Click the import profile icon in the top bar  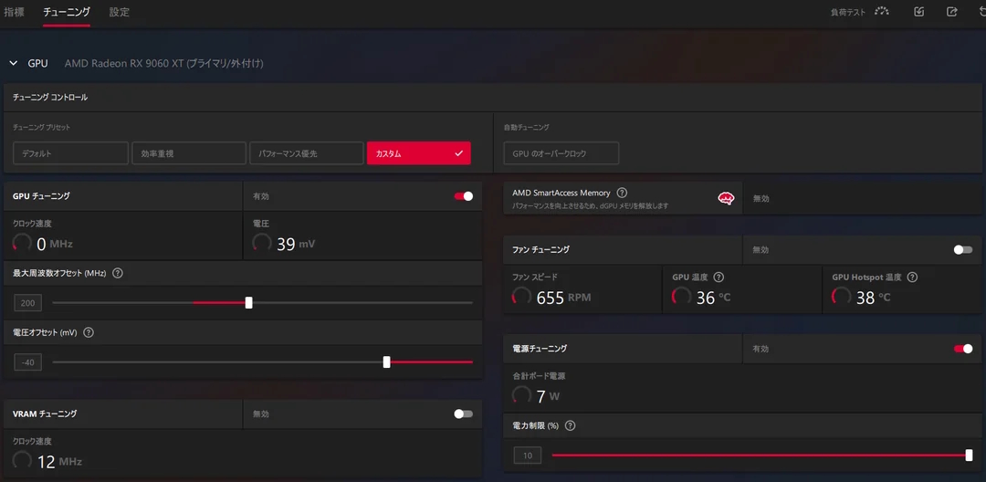coord(919,11)
